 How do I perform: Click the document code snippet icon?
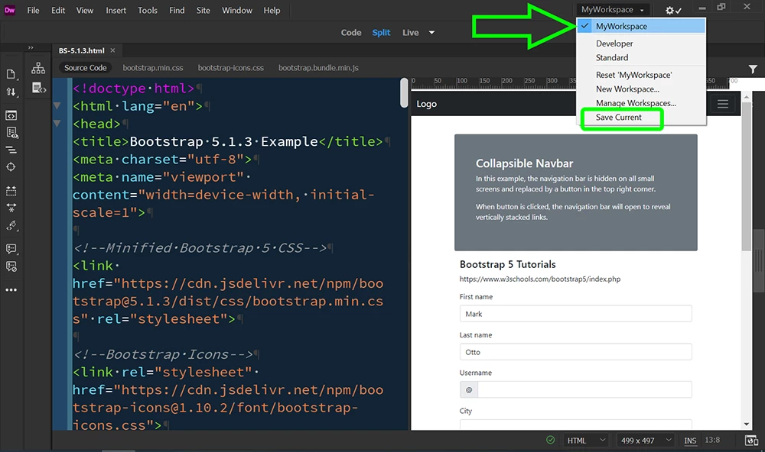pyautogui.click(x=38, y=88)
